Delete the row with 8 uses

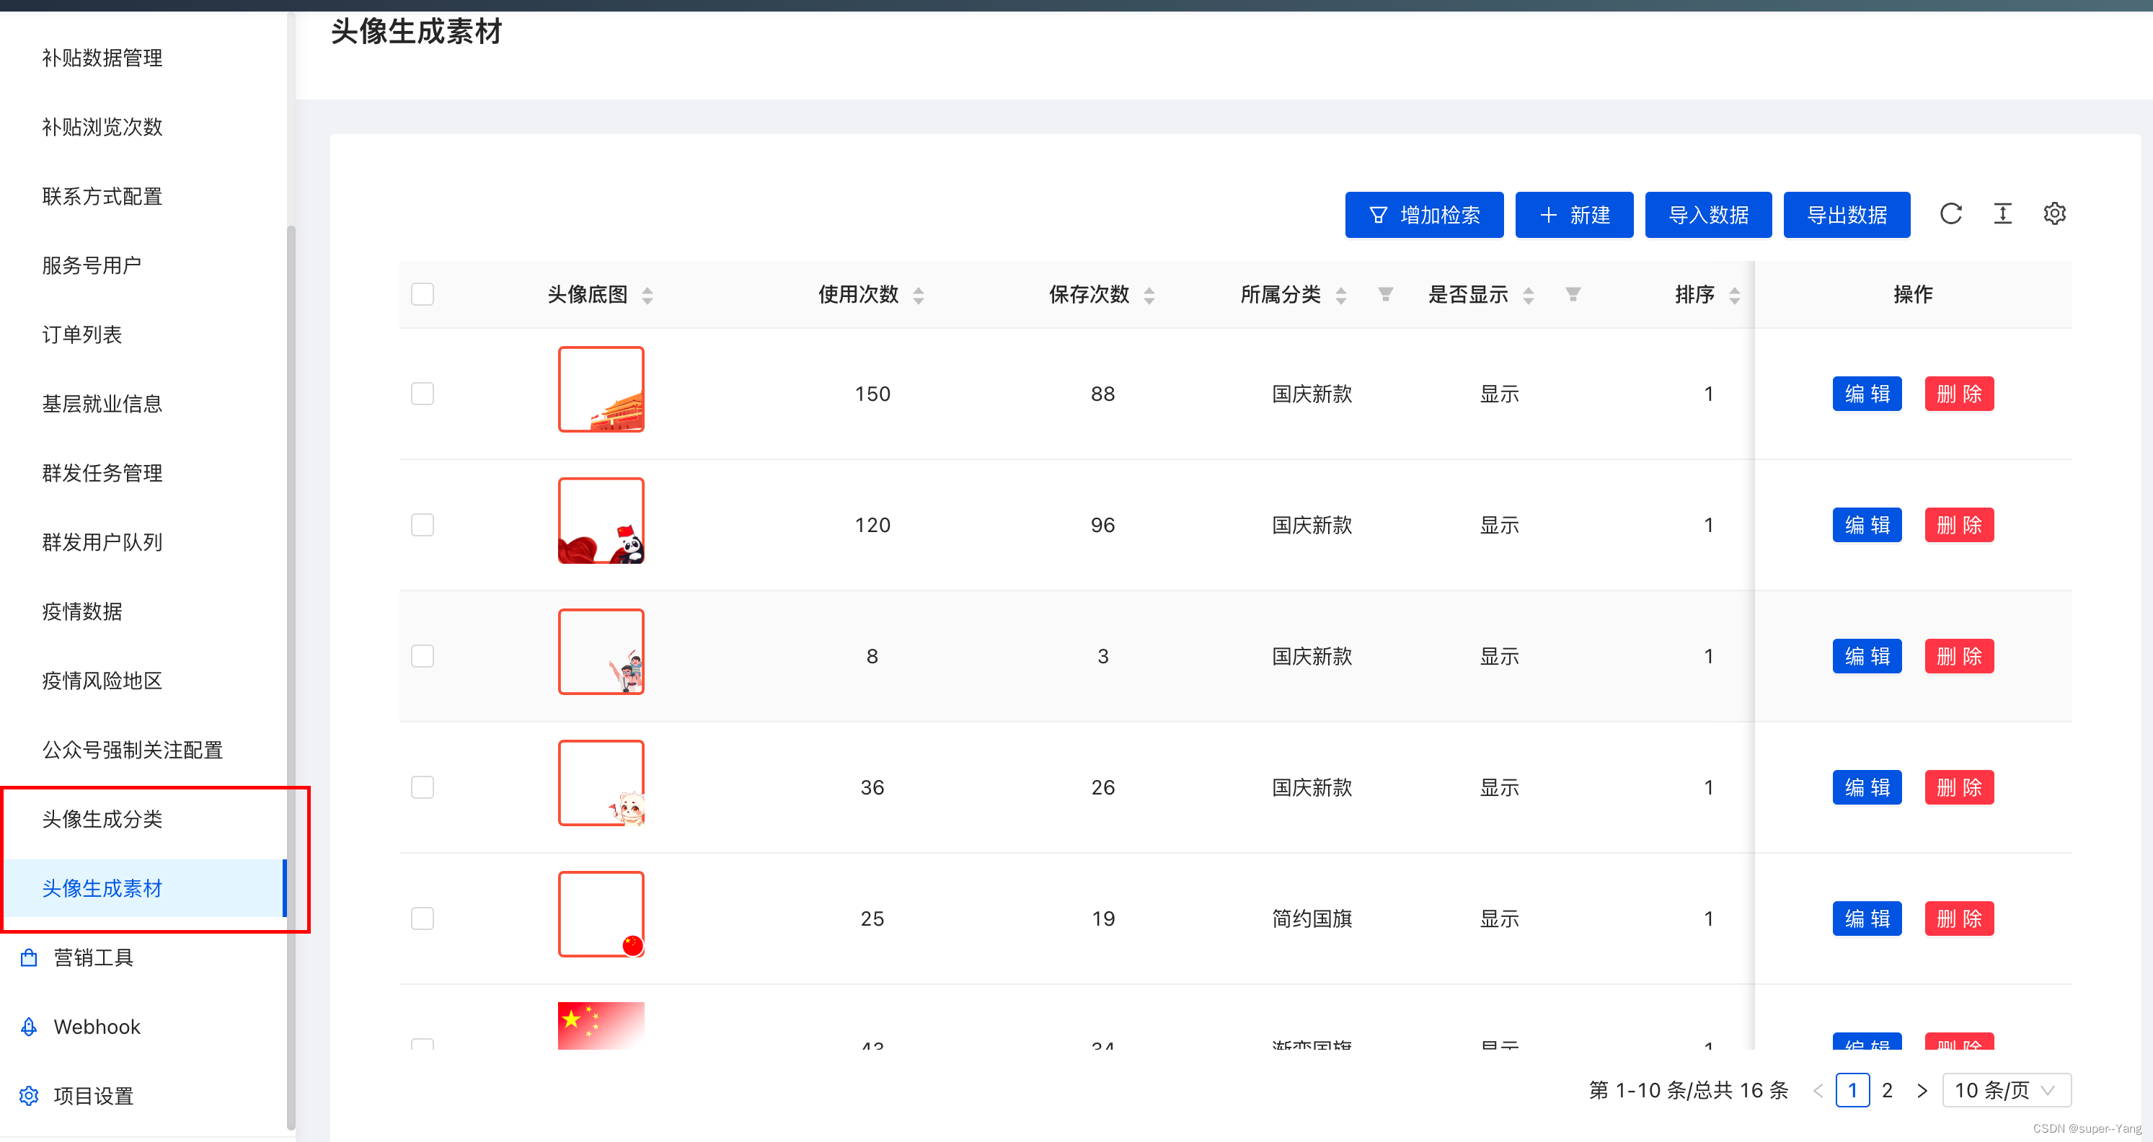pos(1959,656)
